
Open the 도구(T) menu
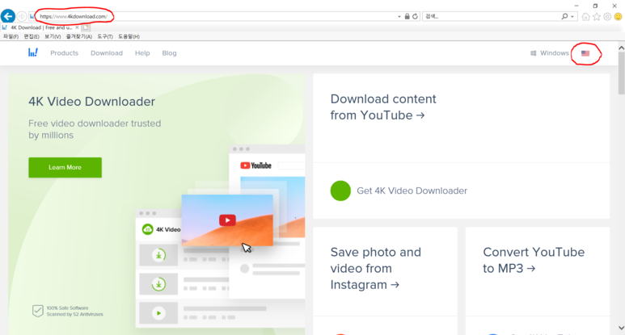[x=105, y=36]
